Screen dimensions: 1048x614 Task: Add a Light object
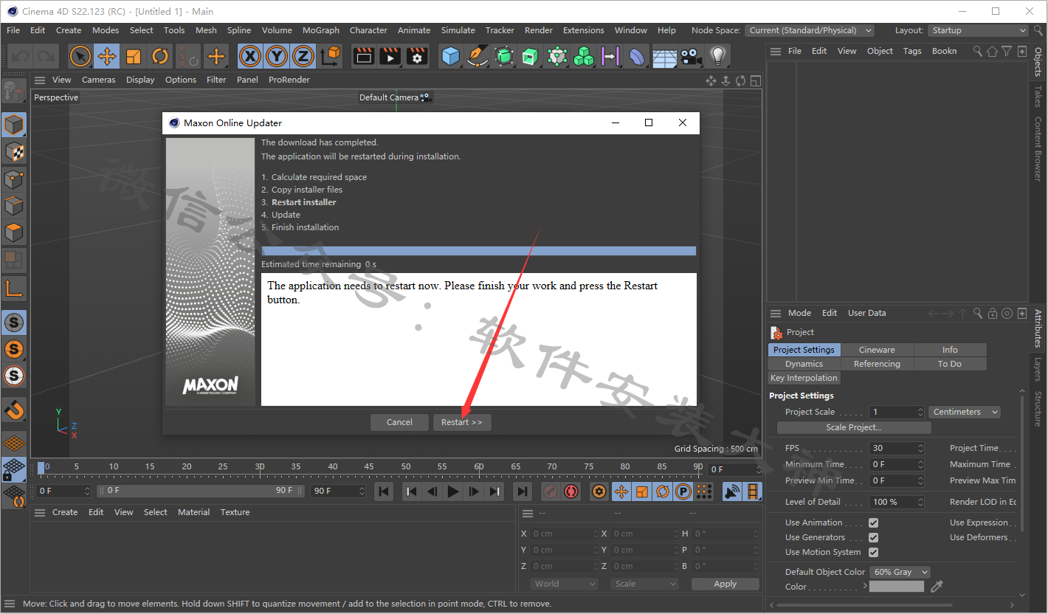[x=717, y=56]
